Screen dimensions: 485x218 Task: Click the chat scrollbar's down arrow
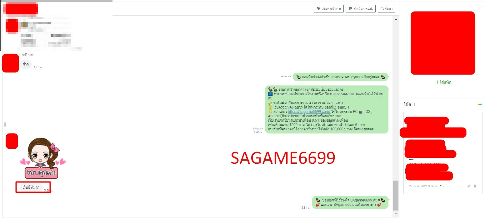[396, 214]
